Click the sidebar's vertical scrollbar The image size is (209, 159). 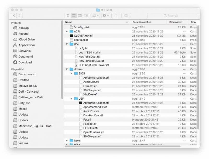point(62,60)
